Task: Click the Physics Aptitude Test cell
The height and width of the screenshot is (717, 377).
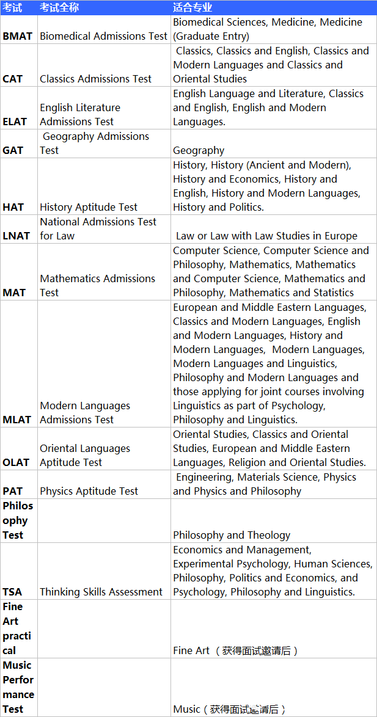Action: tap(104, 484)
